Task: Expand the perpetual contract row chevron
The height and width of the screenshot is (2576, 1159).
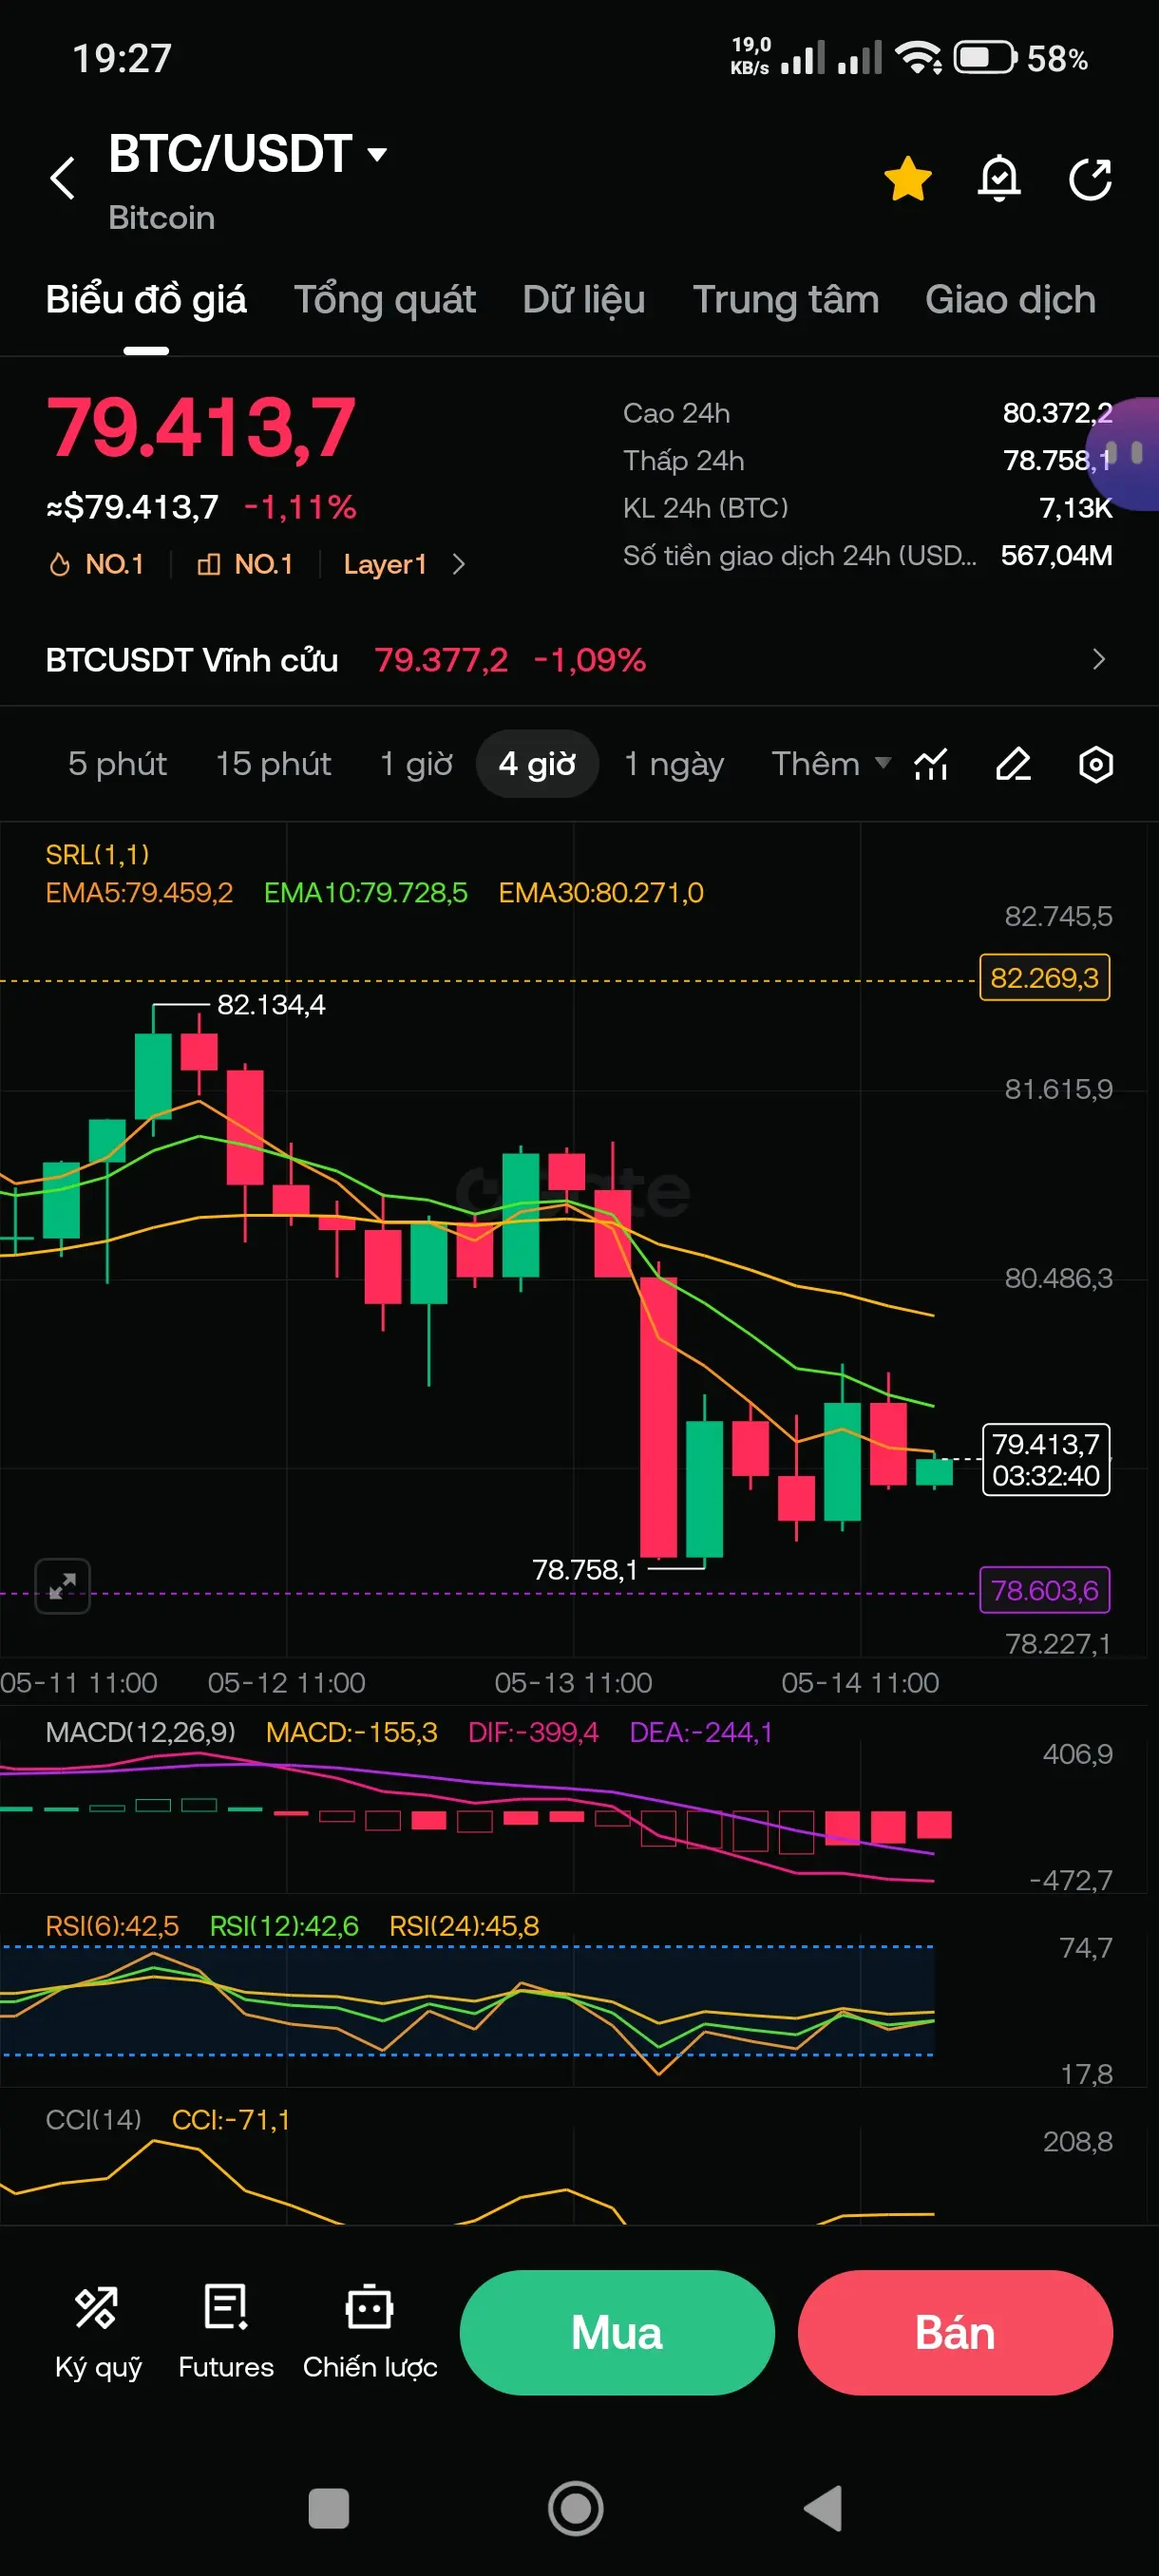Action: (1099, 659)
